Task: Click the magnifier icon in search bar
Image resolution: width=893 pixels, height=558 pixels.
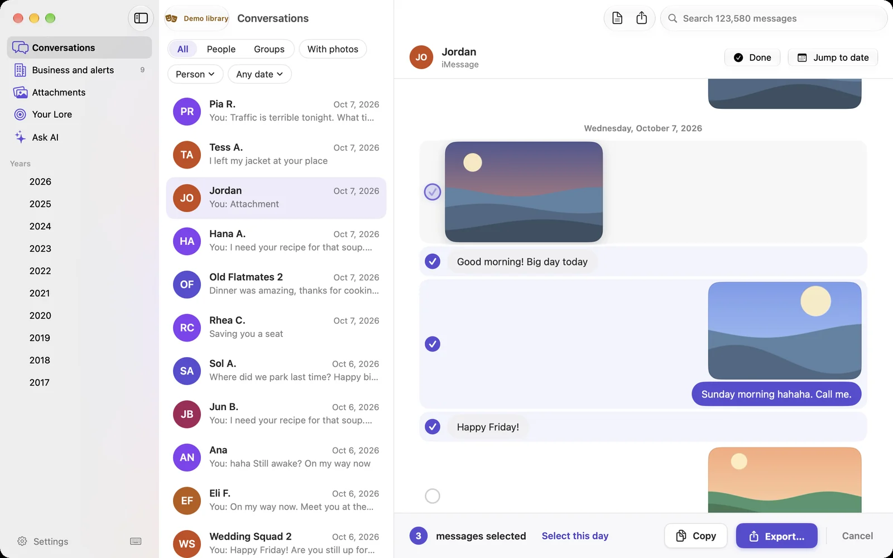Action: (x=673, y=18)
